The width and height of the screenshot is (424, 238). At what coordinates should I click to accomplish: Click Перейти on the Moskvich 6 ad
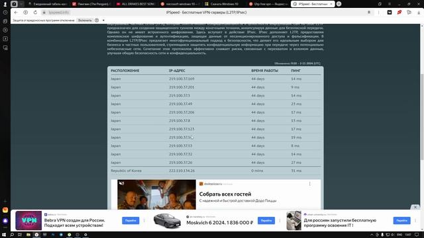[x=266, y=220]
